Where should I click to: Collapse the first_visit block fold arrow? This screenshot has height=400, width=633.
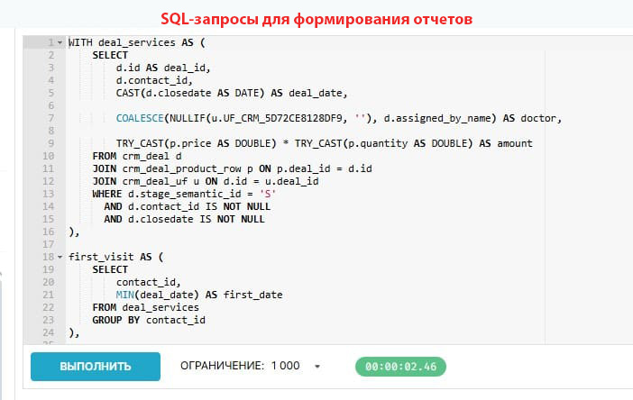pos(60,257)
